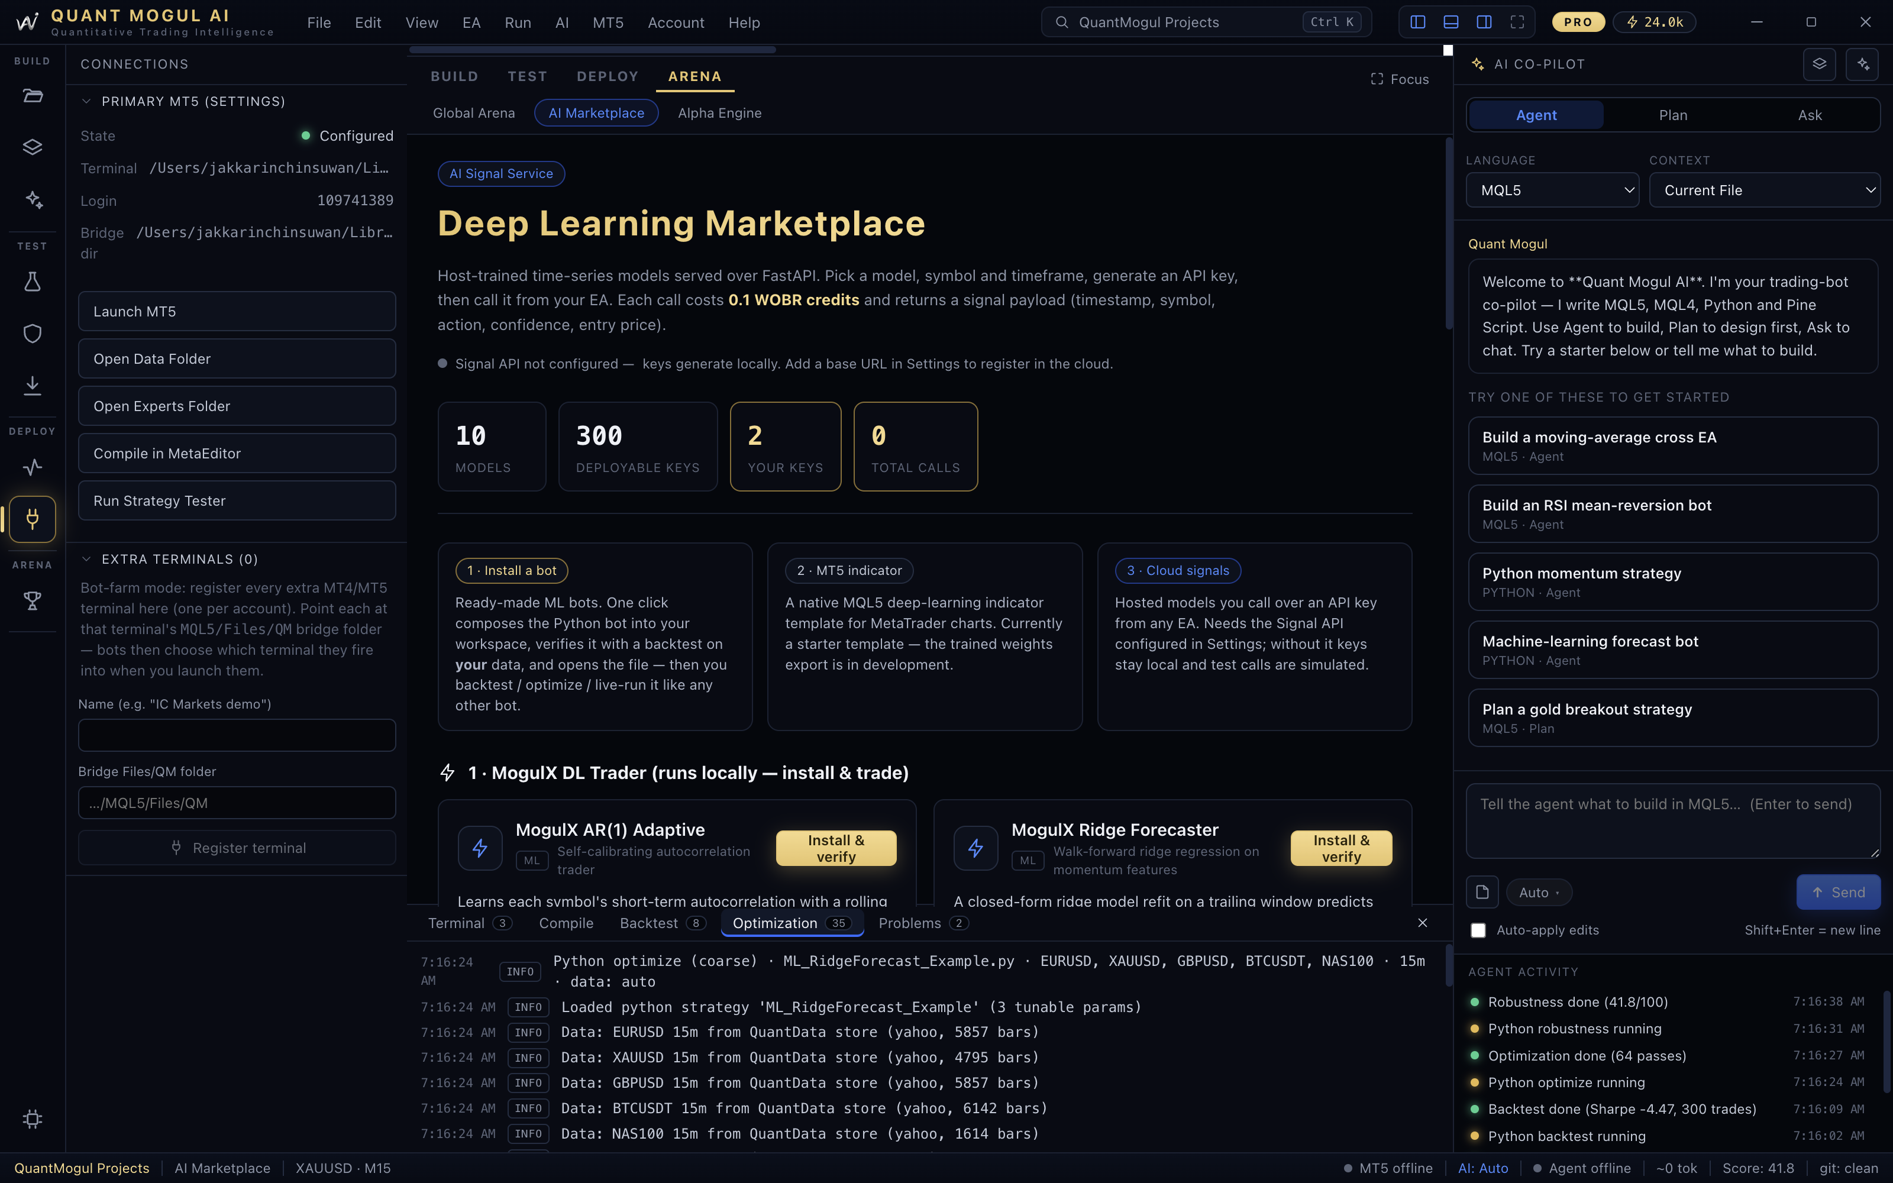The height and width of the screenshot is (1183, 1893).
Task: Click the Launch MT5 button
Action: [x=237, y=311]
